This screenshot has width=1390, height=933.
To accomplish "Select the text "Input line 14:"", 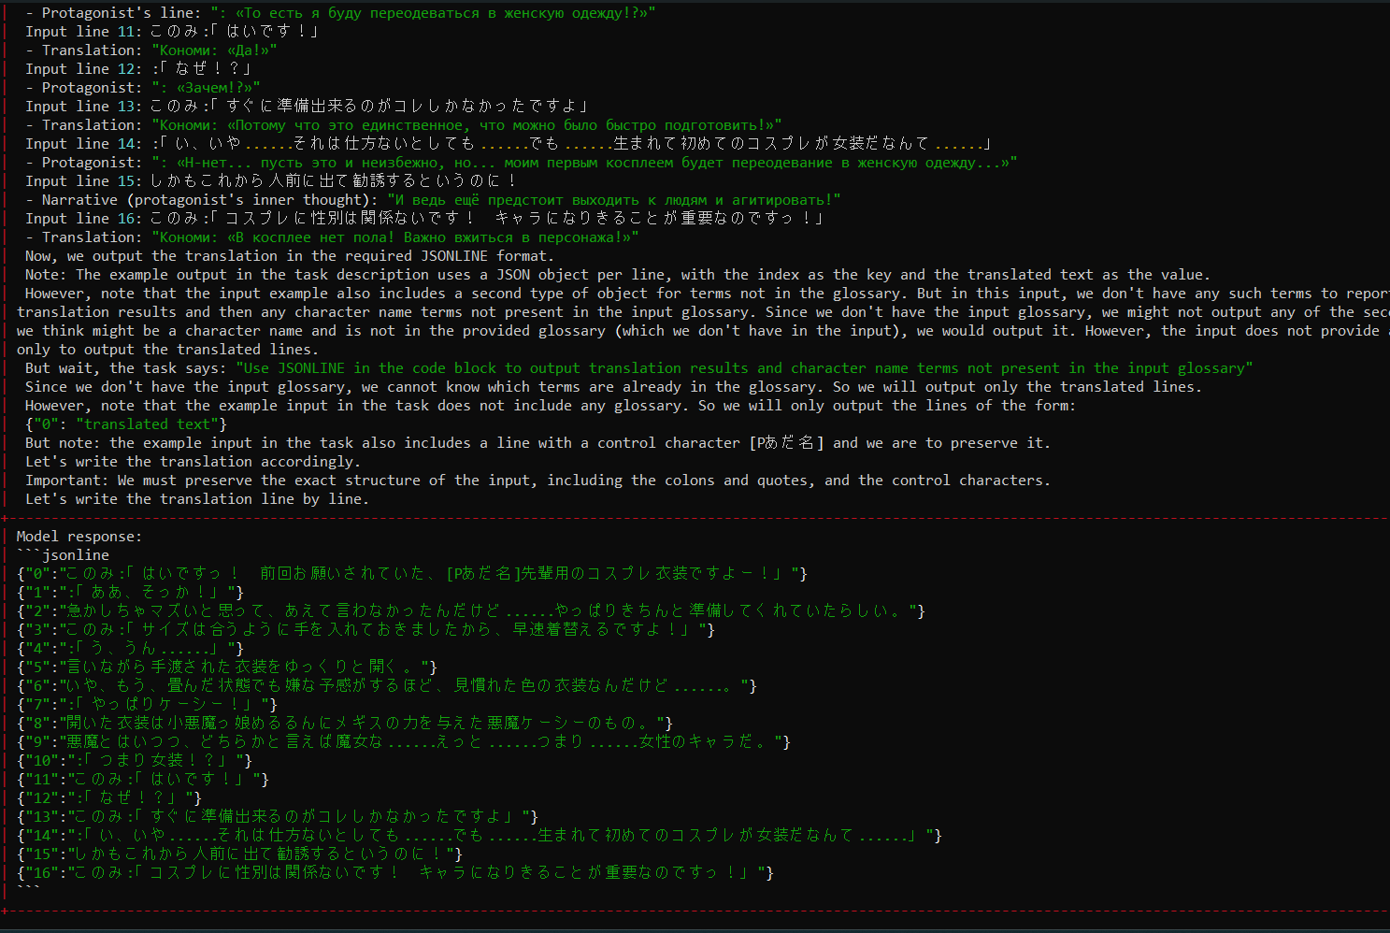I will [84, 144].
